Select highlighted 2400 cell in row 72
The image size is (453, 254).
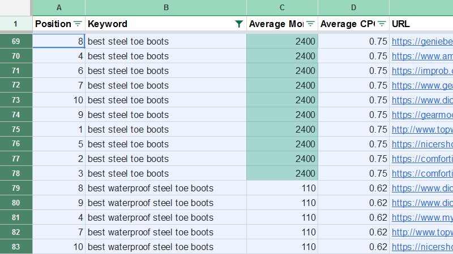(x=282, y=85)
